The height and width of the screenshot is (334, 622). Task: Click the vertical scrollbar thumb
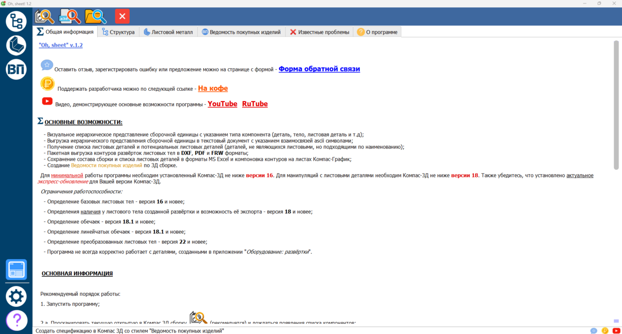coord(616,104)
